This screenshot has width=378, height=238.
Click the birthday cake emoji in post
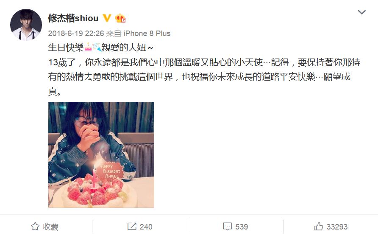click(x=88, y=47)
